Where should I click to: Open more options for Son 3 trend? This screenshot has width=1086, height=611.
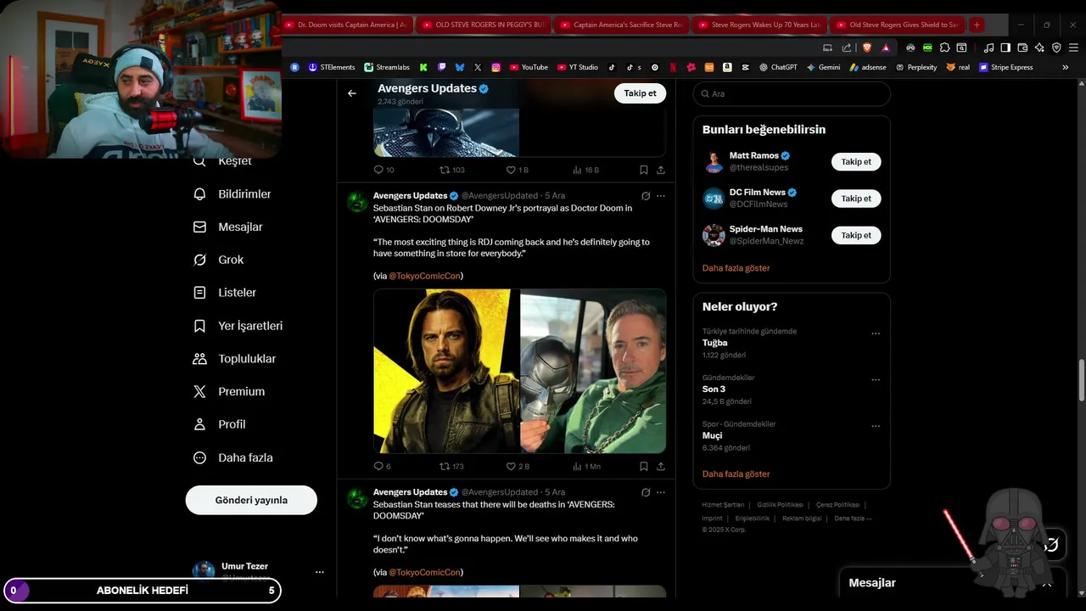click(876, 379)
